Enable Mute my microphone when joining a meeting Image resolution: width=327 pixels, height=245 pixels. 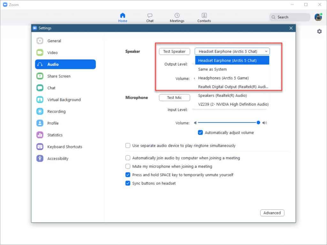click(x=128, y=166)
